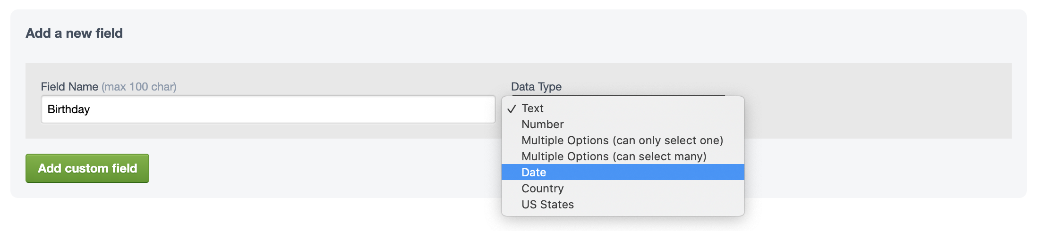Click blank space right of the Country label
Screen dimensions: 1041x231
661,189
